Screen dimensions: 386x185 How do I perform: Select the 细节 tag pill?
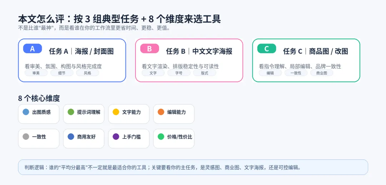[62, 73]
